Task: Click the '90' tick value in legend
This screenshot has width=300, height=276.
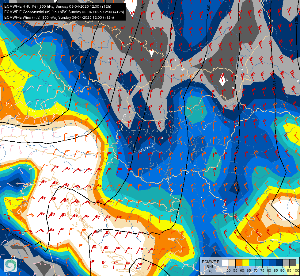Action: (x=283, y=270)
